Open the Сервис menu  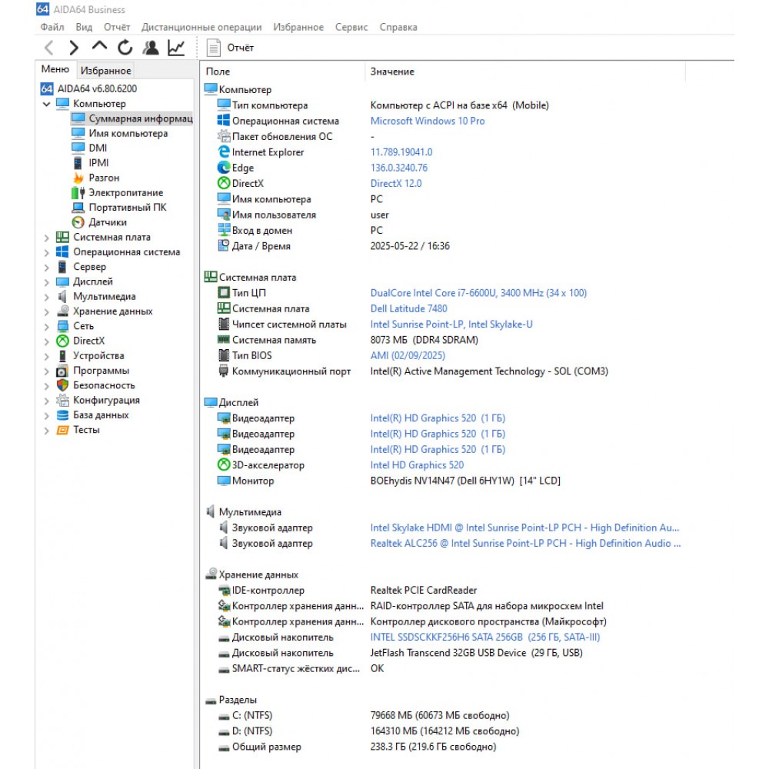(x=351, y=27)
